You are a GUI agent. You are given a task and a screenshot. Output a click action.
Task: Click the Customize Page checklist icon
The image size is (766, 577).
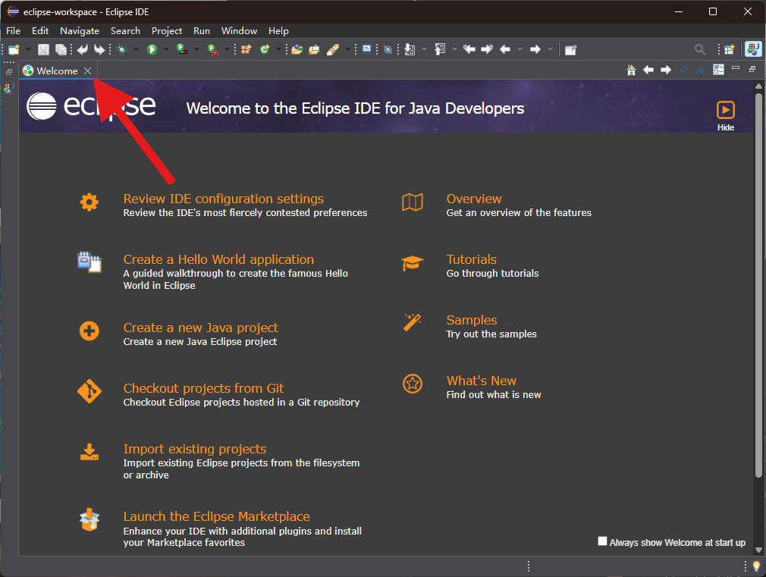pos(719,70)
